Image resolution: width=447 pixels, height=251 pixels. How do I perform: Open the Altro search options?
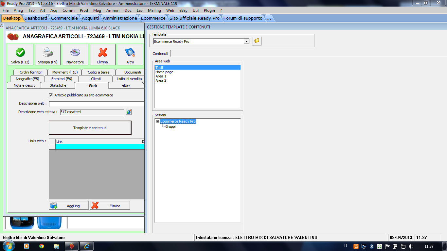(x=130, y=55)
